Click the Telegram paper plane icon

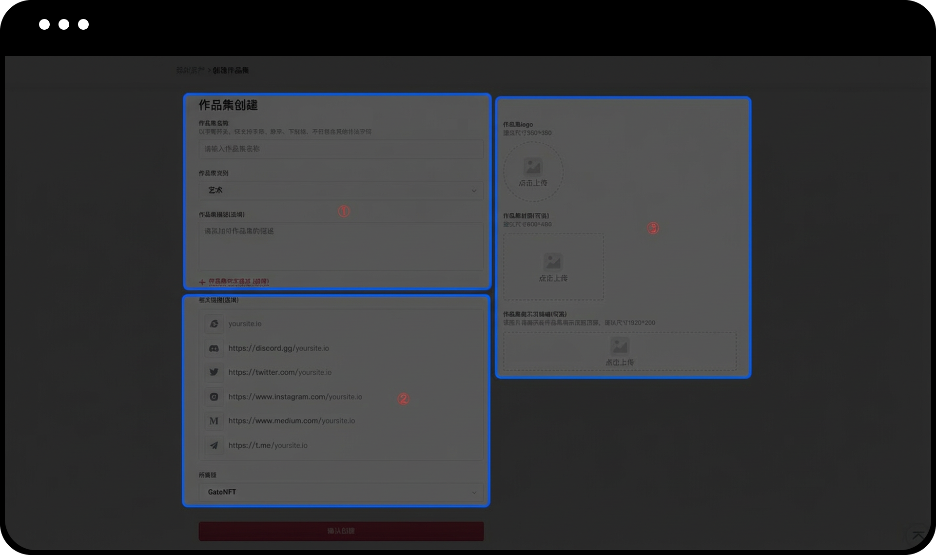(x=214, y=445)
